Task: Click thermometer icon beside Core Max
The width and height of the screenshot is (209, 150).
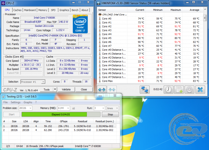Action: pos(100,81)
